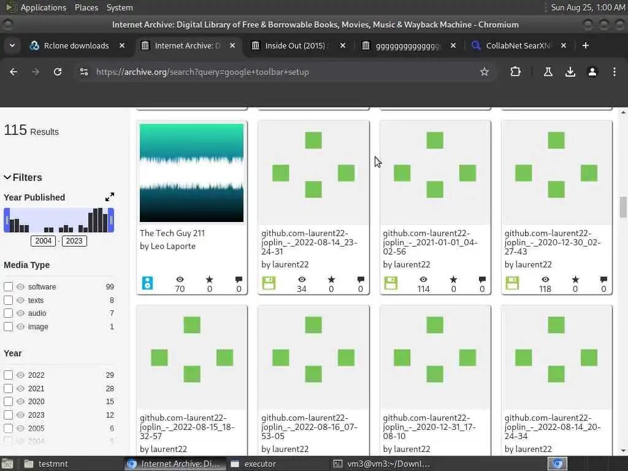The width and height of the screenshot is (628, 471).
Task: Hide 2022 results using its eye icon
Action: click(x=20, y=375)
